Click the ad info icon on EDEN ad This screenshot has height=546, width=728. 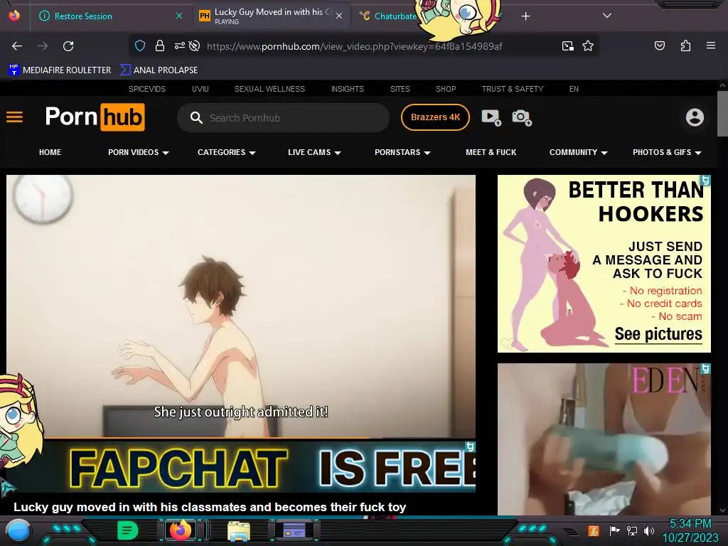pos(706,369)
